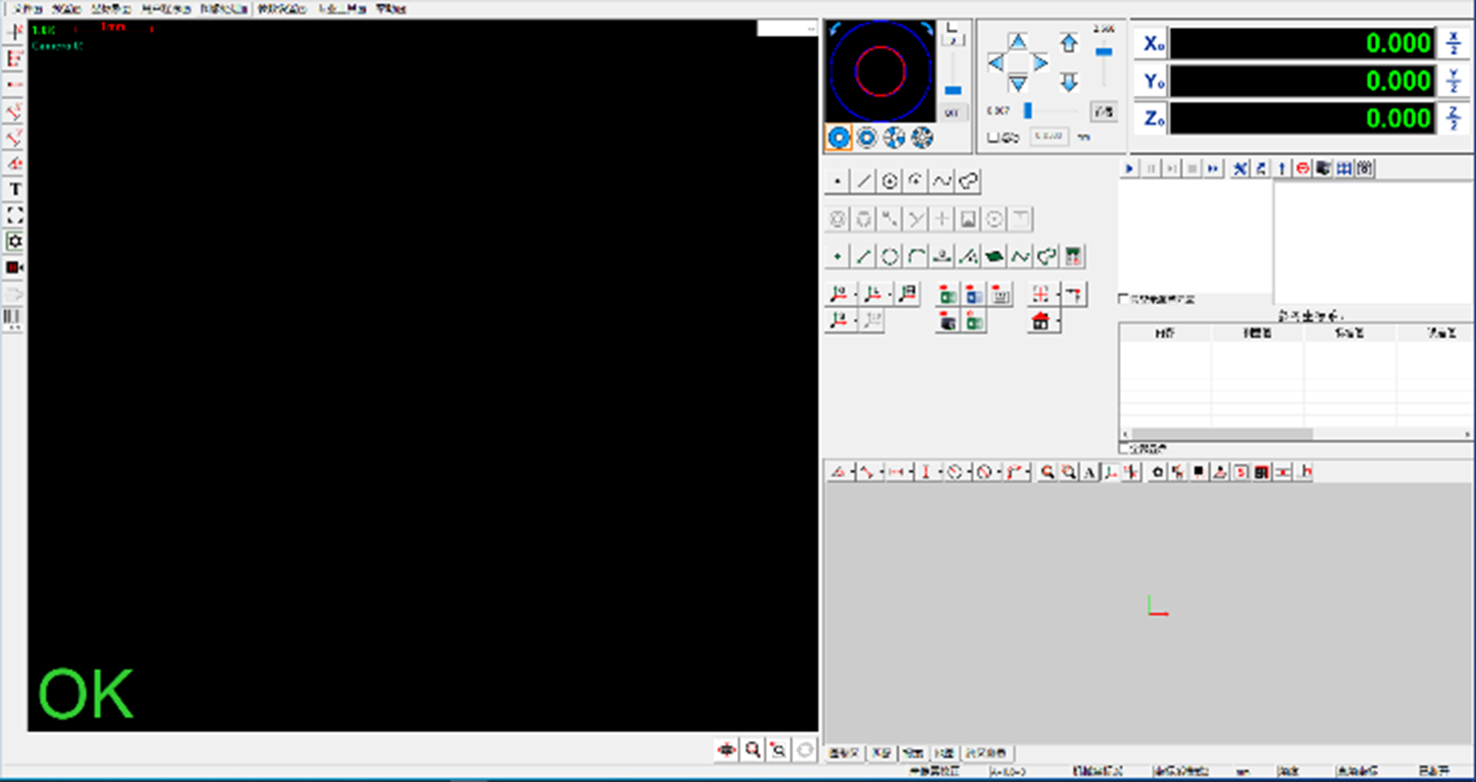Click the stage move up arrow
The height and width of the screenshot is (782, 1476).
pyautogui.click(x=1018, y=42)
